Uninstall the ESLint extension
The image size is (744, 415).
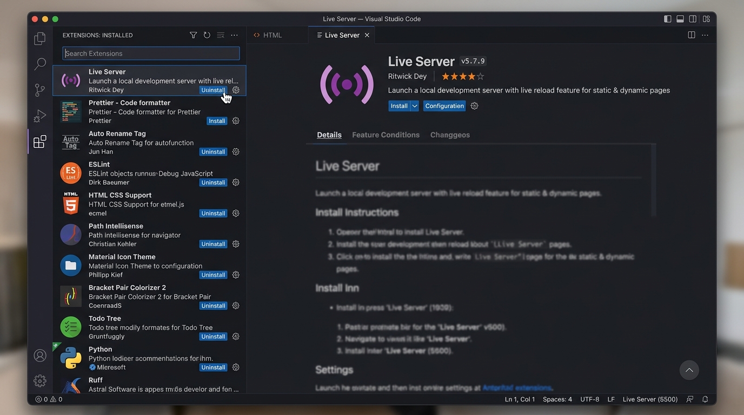point(213,183)
